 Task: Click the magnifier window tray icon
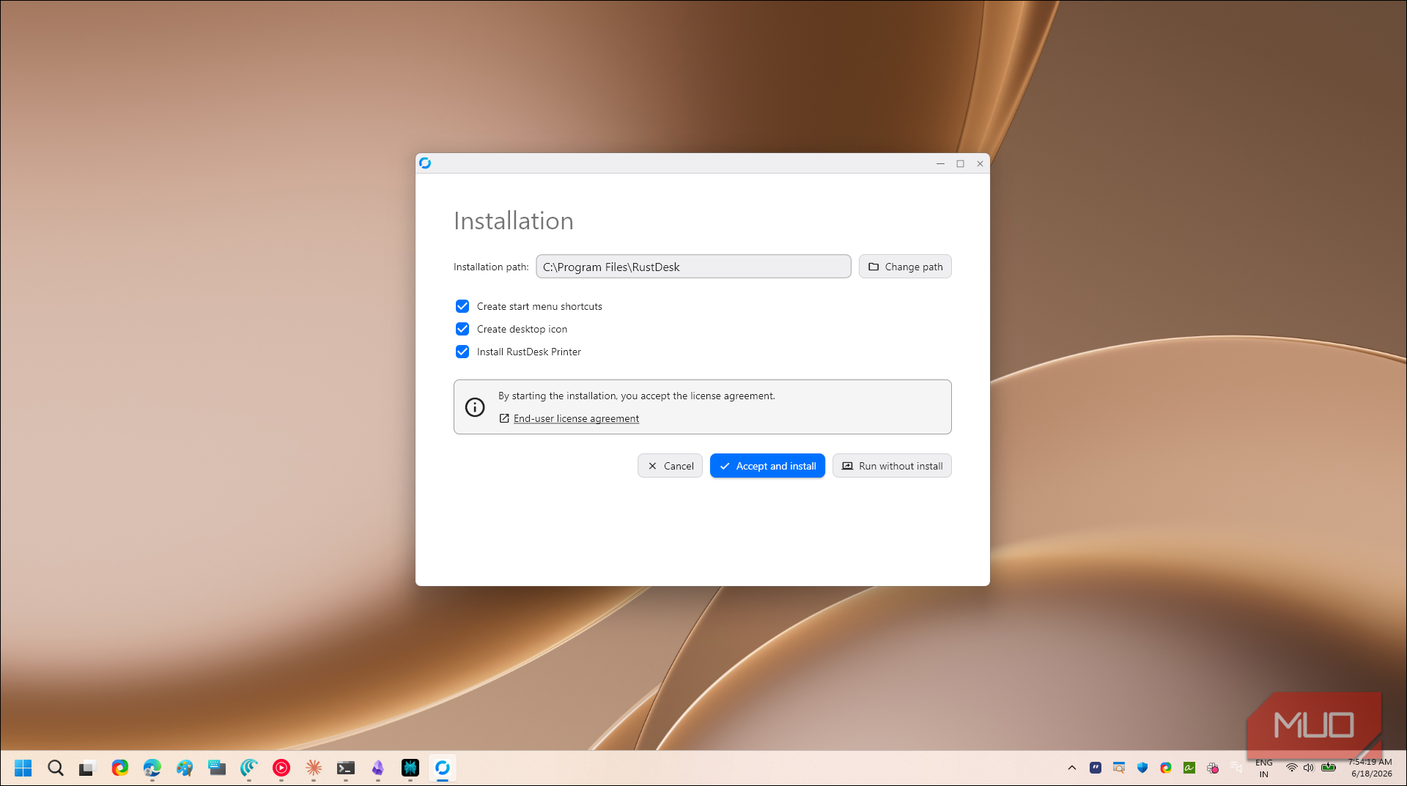[1119, 768]
